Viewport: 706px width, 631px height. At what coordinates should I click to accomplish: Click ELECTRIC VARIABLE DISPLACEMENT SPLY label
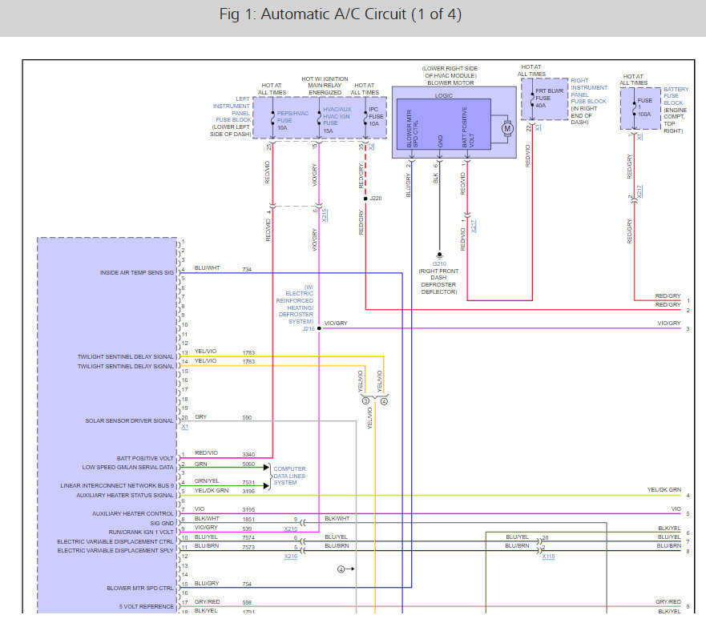[115, 550]
